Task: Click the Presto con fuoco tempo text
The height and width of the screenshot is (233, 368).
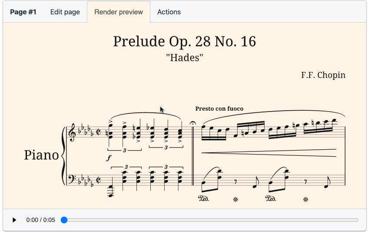Action: pos(219,108)
